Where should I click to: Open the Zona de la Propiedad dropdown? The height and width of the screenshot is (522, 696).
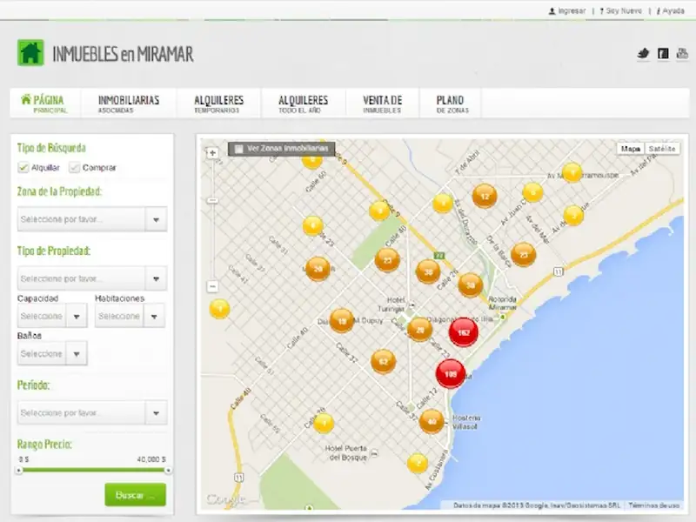155,218
